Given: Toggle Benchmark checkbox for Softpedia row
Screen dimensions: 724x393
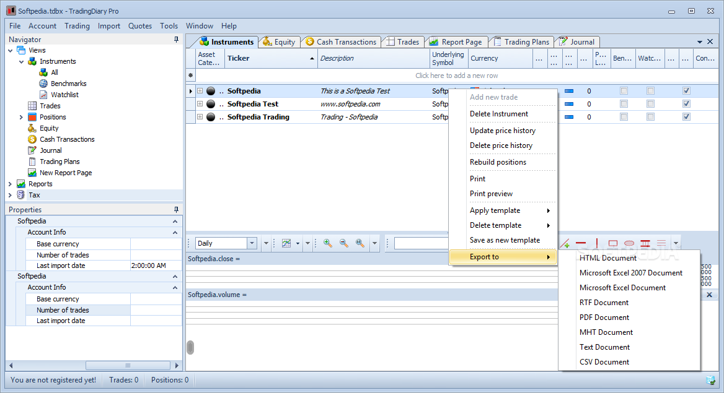Looking at the screenshot, I should [x=624, y=91].
